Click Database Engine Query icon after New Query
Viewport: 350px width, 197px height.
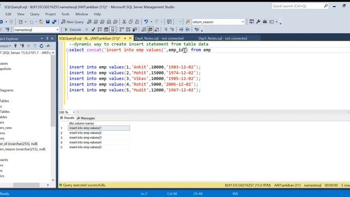coord(89,22)
